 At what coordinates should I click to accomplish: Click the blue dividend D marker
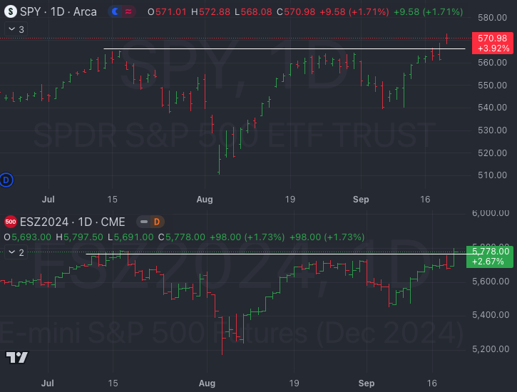coord(7,179)
